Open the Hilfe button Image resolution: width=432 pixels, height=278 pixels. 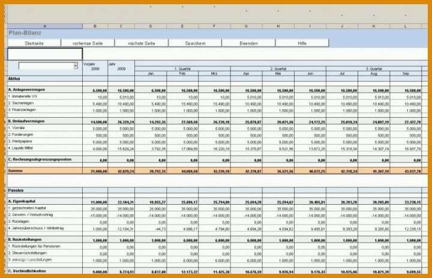click(x=302, y=43)
